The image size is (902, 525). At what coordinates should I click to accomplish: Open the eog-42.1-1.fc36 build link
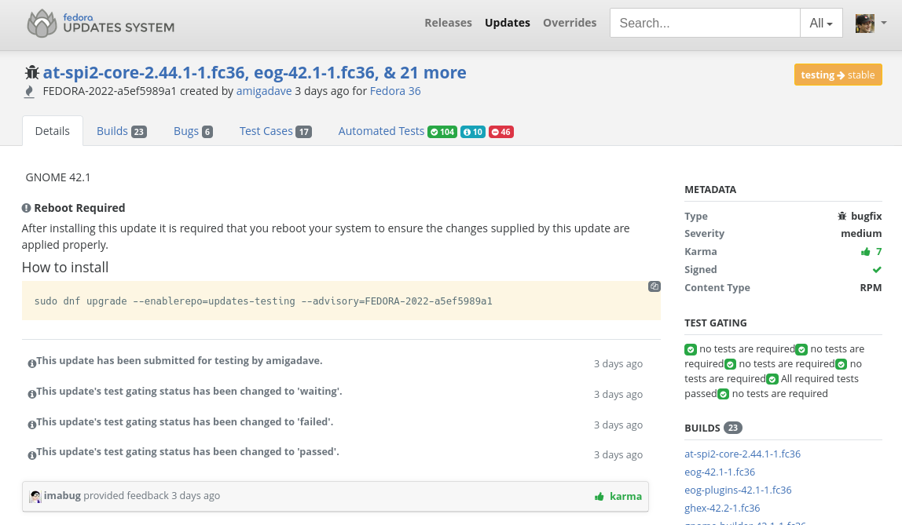pos(719,472)
